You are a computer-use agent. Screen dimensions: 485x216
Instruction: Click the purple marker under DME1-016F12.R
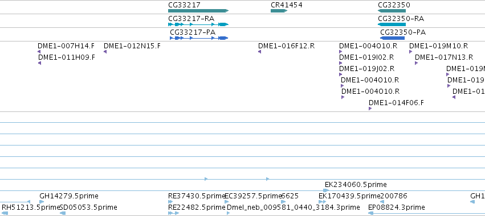pos(259,52)
